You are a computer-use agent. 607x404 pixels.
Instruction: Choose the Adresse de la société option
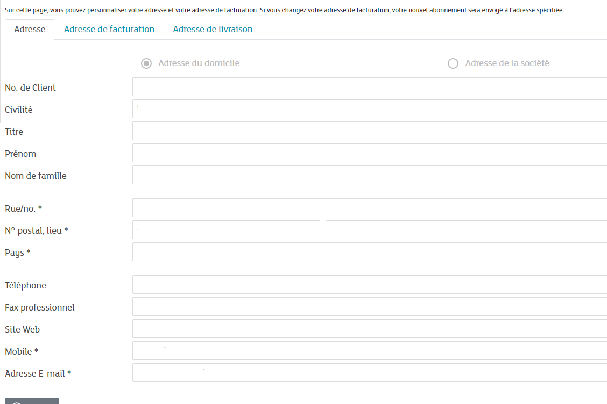pyautogui.click(x=453, y=63)
